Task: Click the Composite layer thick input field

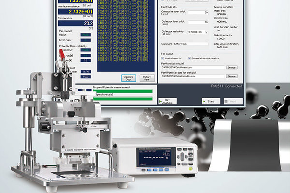Action: click(198, 13)
